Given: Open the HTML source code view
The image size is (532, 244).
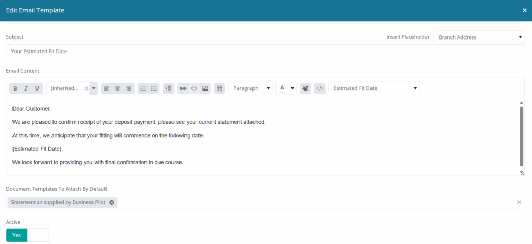Looking at the screenshot, I should 320,88.
